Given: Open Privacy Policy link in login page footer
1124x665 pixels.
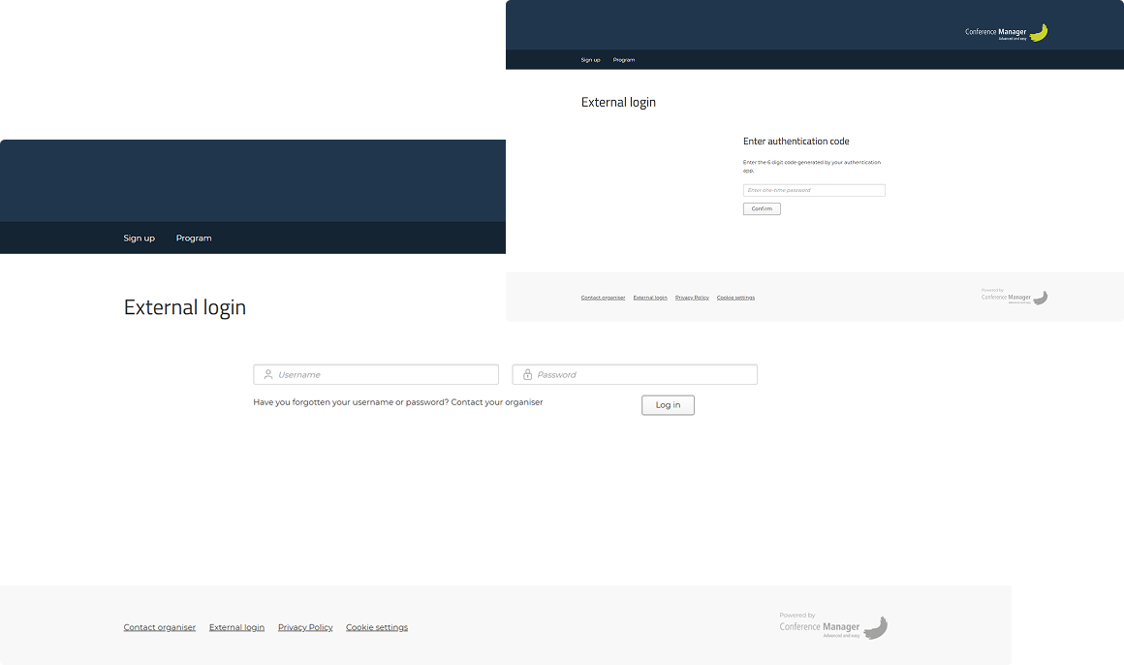Looking at the screenshot, I should pos(305,627).
